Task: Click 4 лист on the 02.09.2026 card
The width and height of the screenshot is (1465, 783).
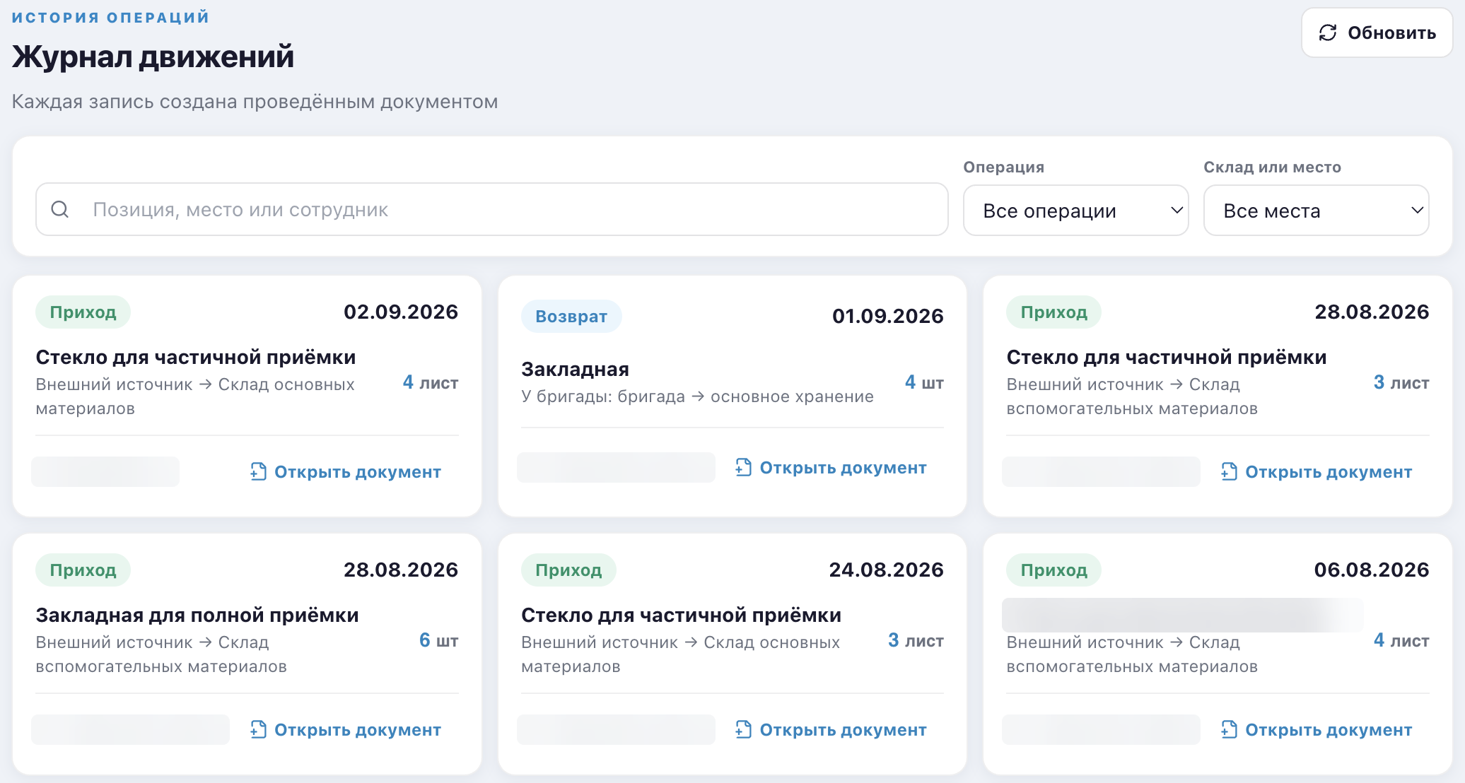Action: [431, 383]
